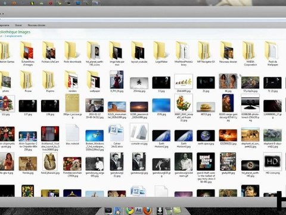
Task: Select the 2010-02-12 webcam photo thumbnail
Action: tap(95, 105)
